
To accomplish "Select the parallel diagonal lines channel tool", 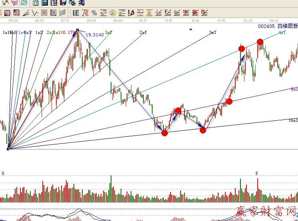I will click(62, 13).
